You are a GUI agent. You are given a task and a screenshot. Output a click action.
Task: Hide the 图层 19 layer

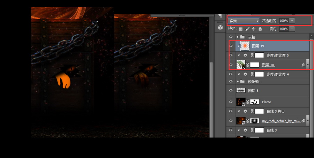pyautogui.click(x=230, y=46)
